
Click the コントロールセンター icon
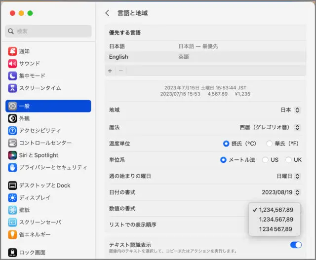[12, 143]
